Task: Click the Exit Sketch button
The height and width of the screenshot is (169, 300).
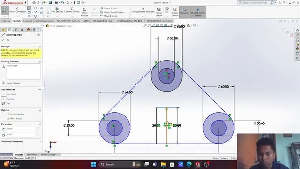Action: point(4,10)
